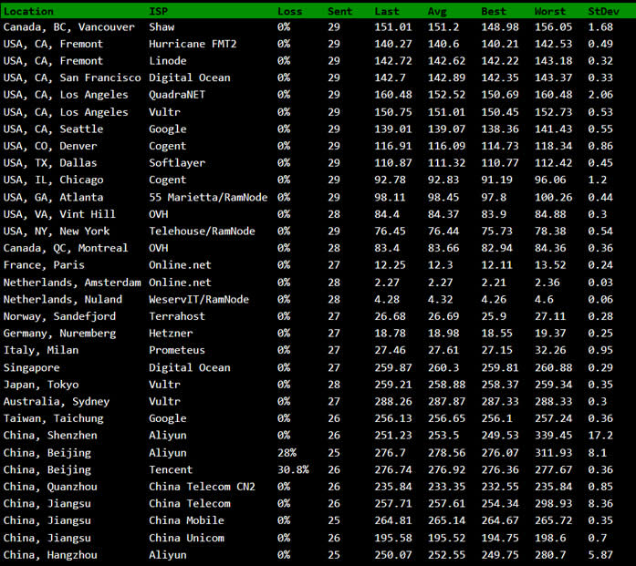Click the 55 Marietta/RamNode ISP entry
This screenshot has width=636, height=566.
(x=208, y=197)
